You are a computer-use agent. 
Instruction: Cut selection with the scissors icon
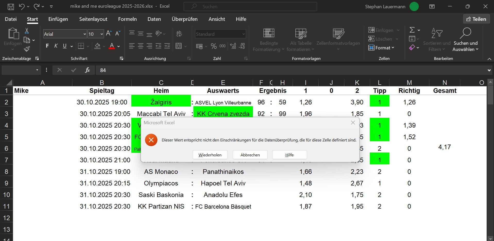27,31
